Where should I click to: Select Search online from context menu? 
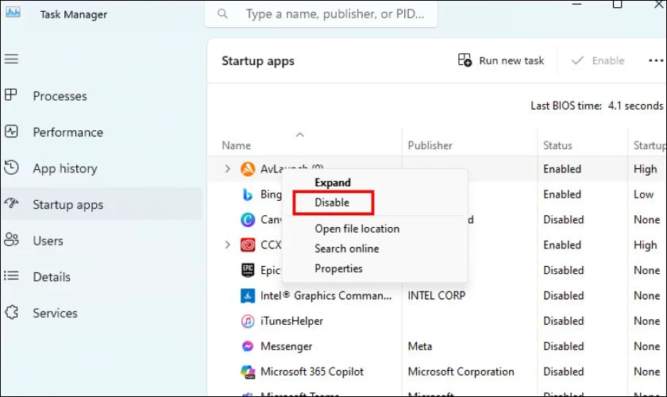click(347, 249)
